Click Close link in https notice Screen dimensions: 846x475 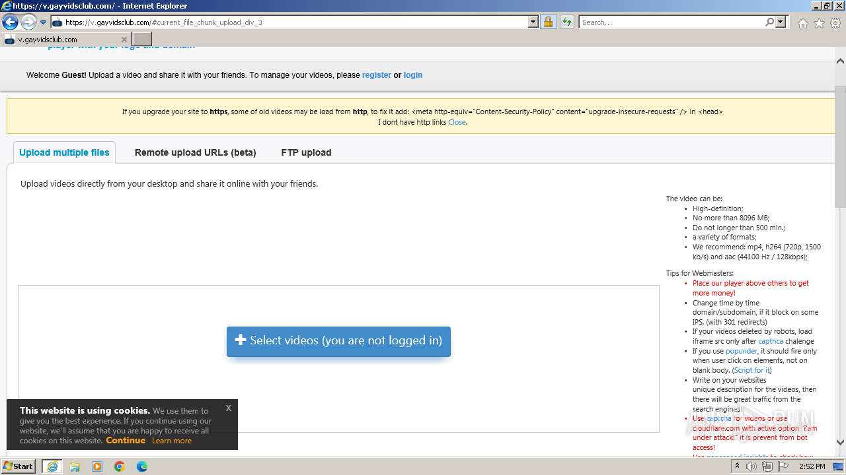pyautogui.click(x=457, y=122)
